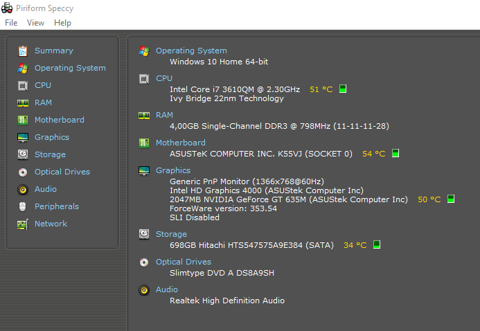Open the Operating System heading link in main panel

(x=191, y=51)
